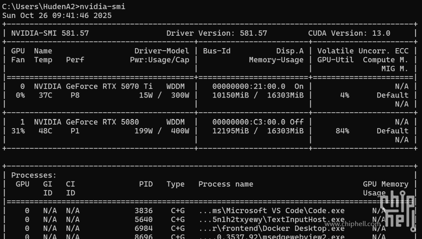Click the 199W power usage value
Image resolution: width=422 pixels, height=239 pixels.
point(144,131)
